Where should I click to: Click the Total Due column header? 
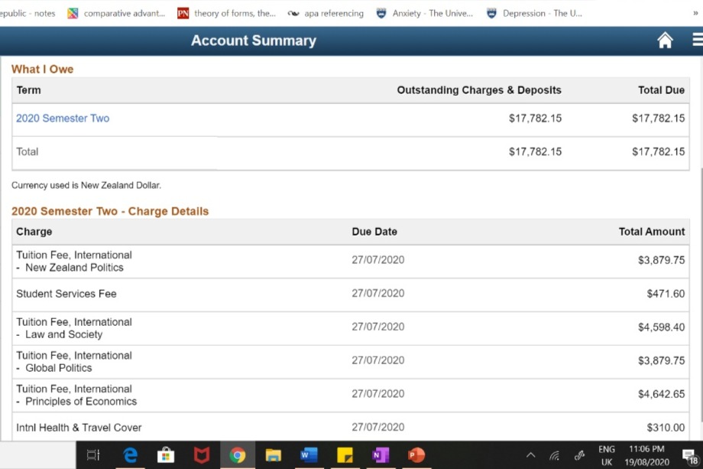coord(661,90)
